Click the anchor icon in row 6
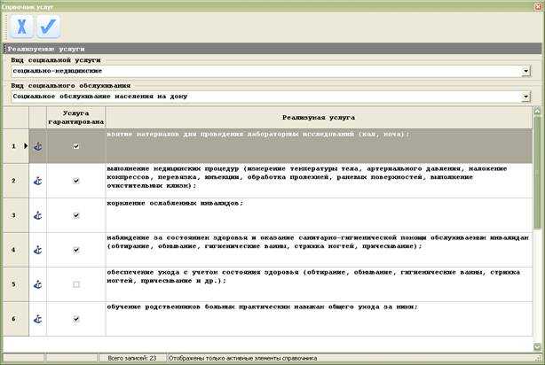The width and height of the screenshot is (545, 365). 38,319
